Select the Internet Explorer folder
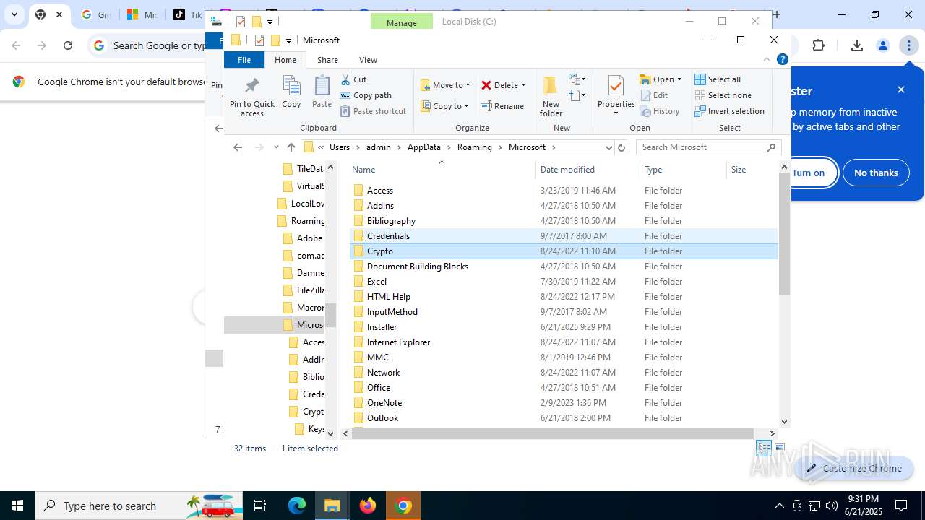Viewport: 925px width, 520px height. [564, 342]
